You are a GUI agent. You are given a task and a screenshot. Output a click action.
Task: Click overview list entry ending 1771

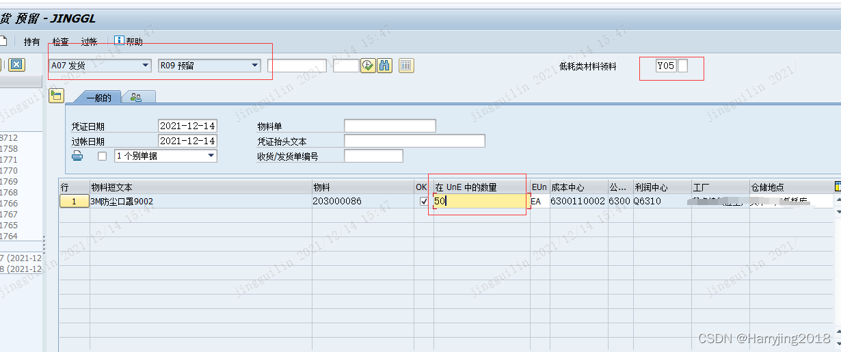click(x=9, y=160)
